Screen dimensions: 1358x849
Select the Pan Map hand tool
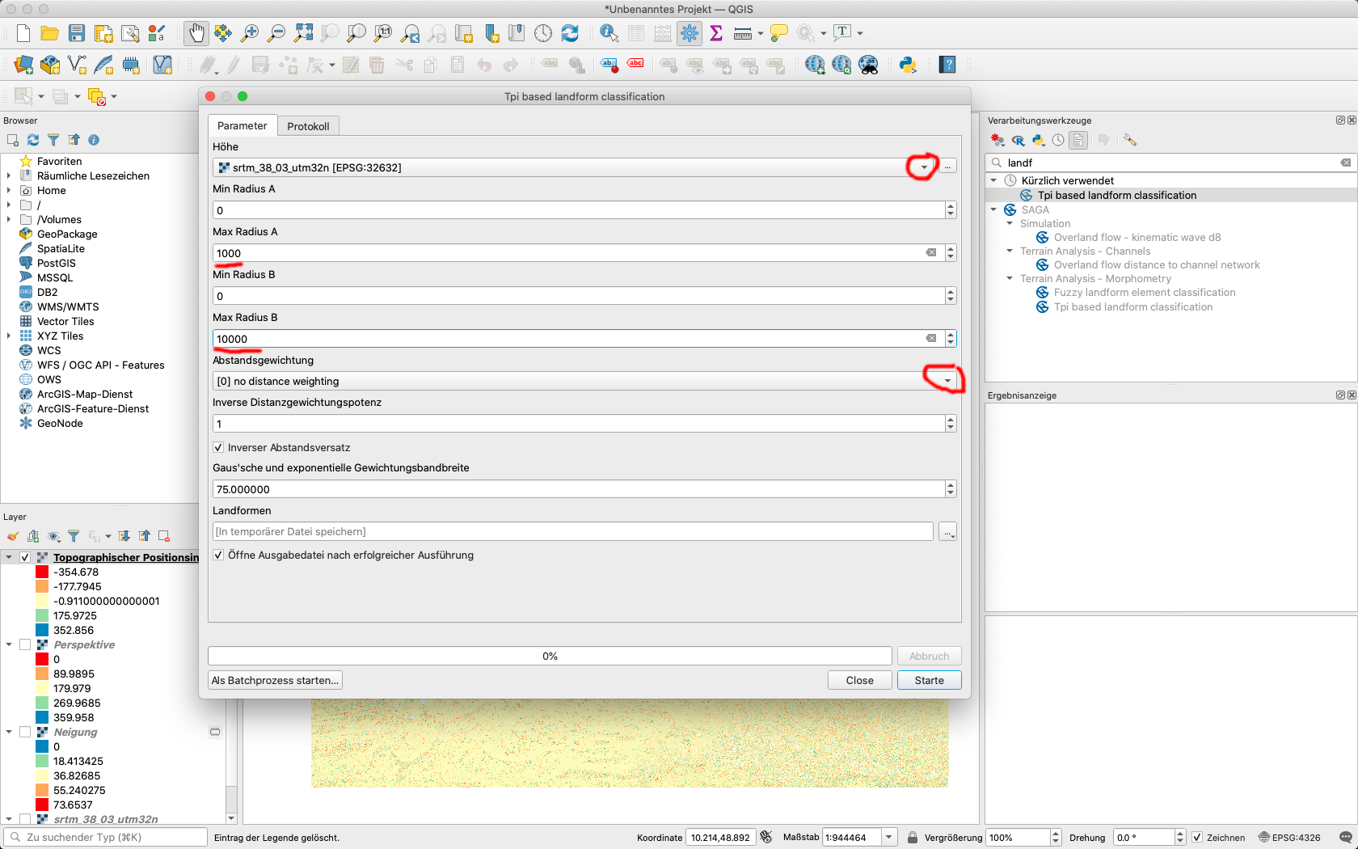(x=196, y=33)
